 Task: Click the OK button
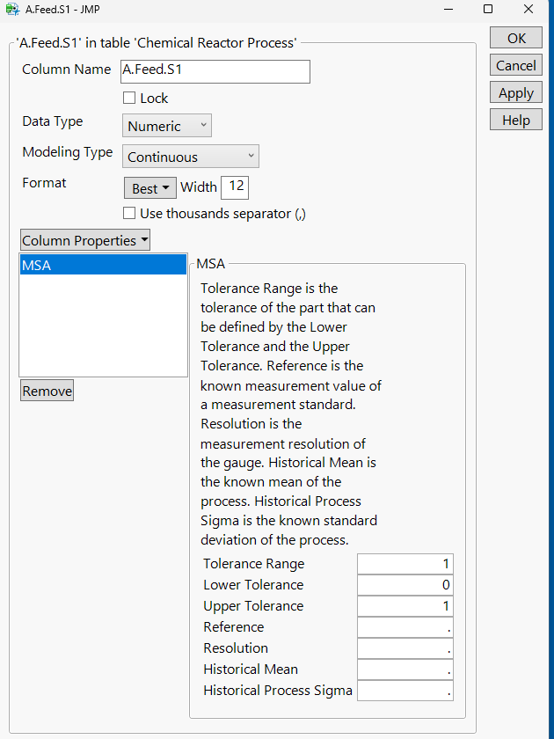[516, 38]
